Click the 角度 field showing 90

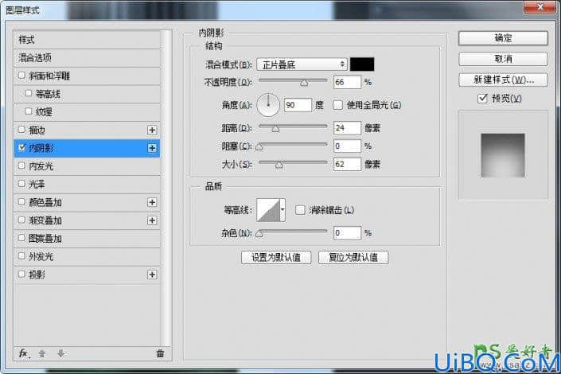pyautogui.click(x=298, y=105)
